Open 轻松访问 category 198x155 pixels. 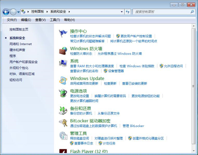pyautogui.click(x=16, y=80)
